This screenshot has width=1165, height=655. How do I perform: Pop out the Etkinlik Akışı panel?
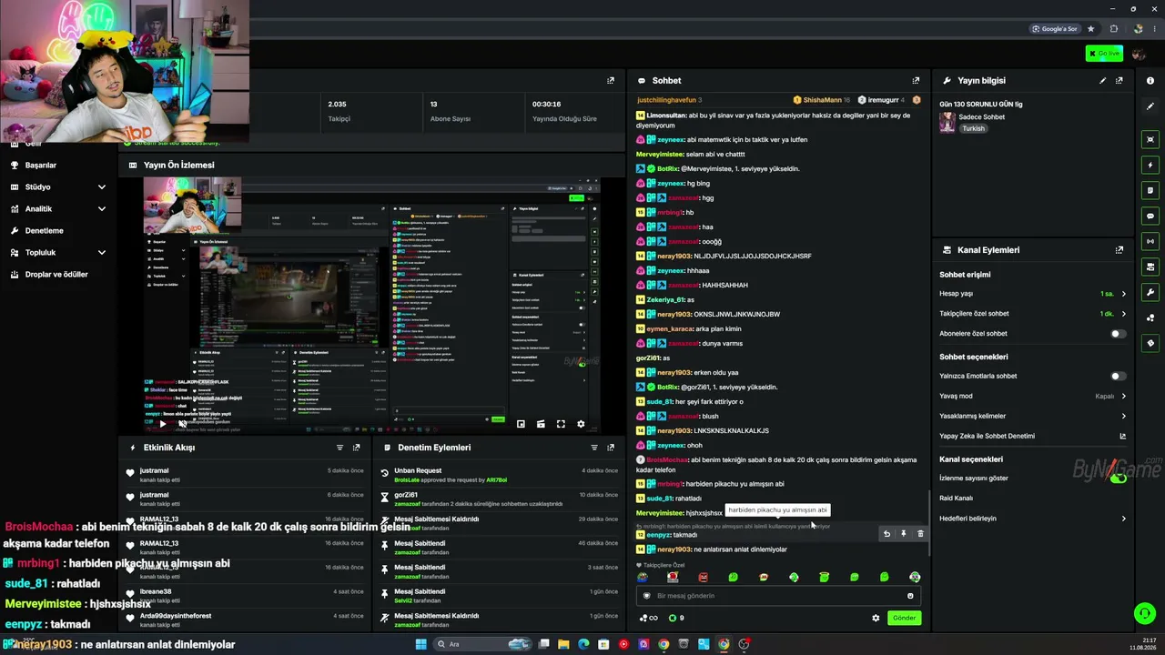click(357, 448)
